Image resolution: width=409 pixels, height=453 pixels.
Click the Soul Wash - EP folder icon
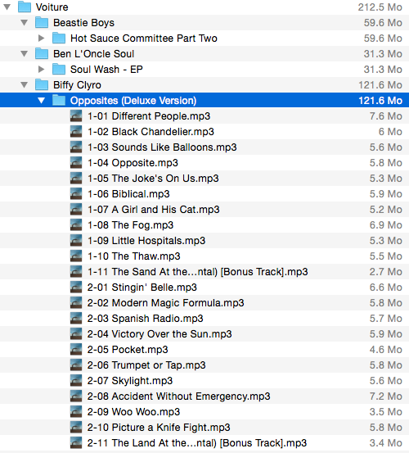coord(59,70)
